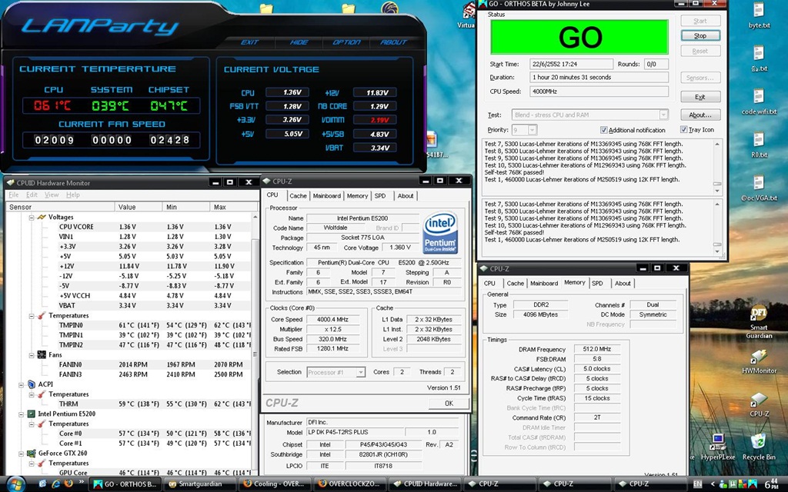Open the View menu in HWMonitor

[52, 194]
